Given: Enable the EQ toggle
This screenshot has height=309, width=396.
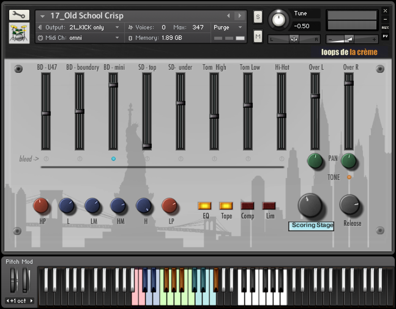Looking at the screenshot, I should (204, 205).
